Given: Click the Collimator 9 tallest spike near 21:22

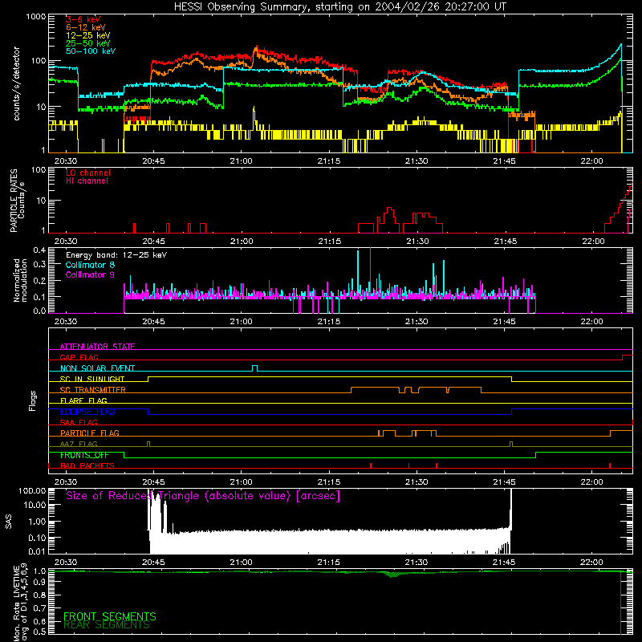Looking at the screenshot, I should tap(370, 270).
